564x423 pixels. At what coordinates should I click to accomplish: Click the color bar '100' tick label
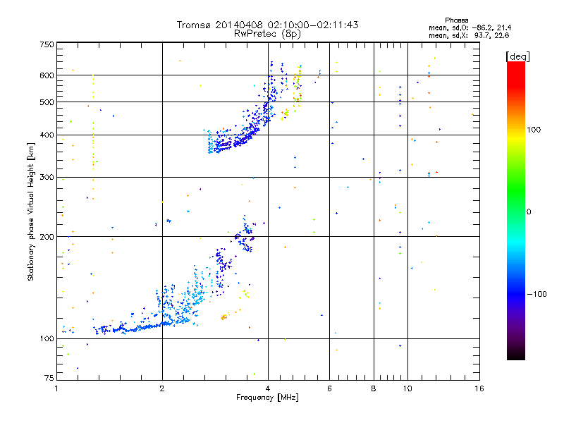pos(534,130)
